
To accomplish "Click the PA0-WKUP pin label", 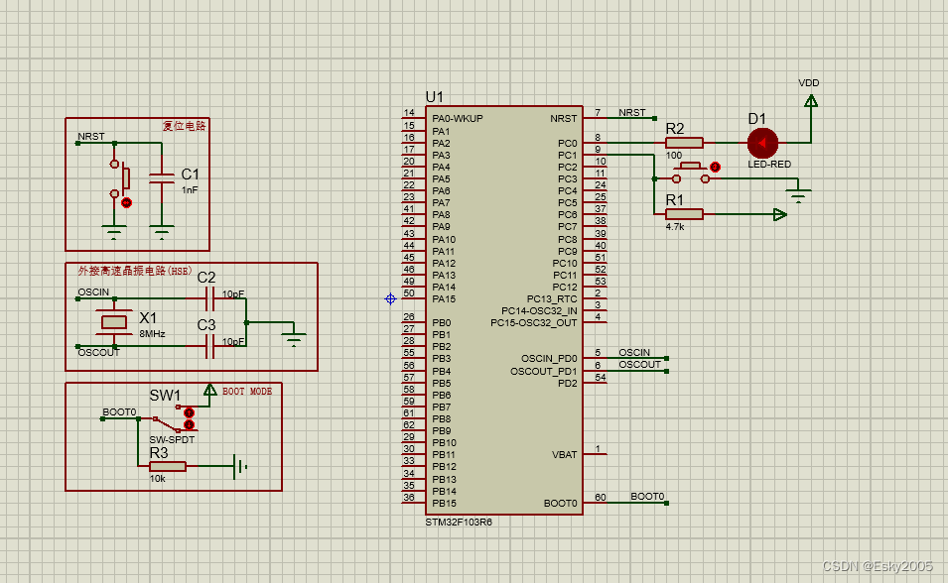I will 457,118.
